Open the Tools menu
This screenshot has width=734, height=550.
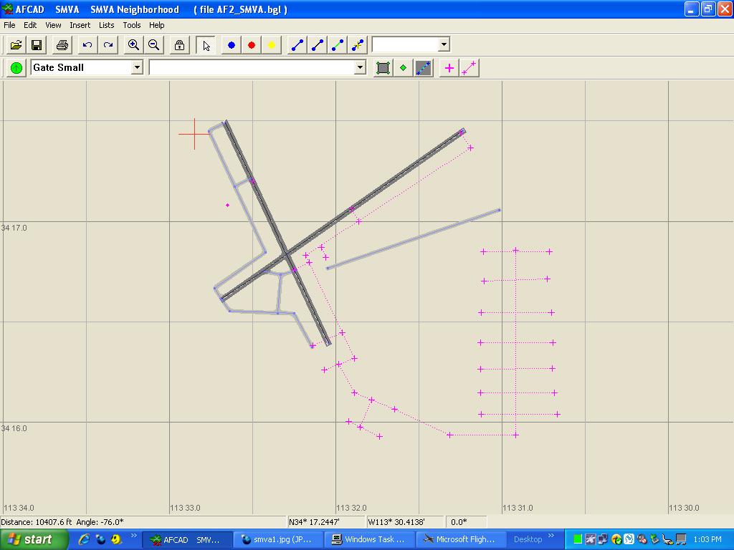click(x=132, y=25)
